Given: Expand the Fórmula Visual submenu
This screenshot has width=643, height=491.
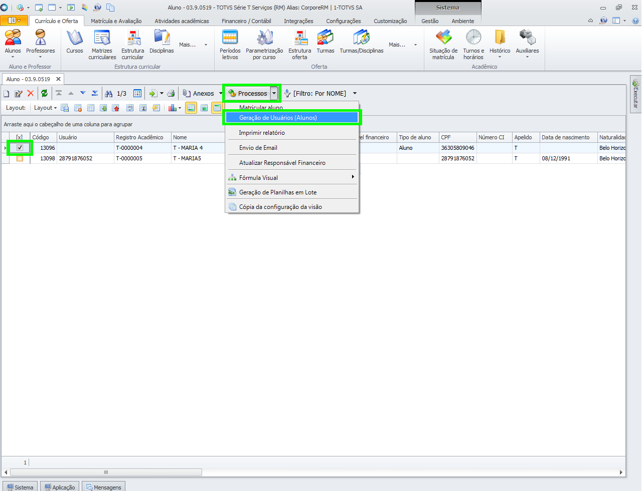Looking at the screenshot, I should pyautogui.click(x=353, y=177).
